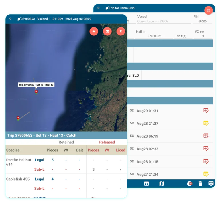Click the trash delete icon

[200, 184]
